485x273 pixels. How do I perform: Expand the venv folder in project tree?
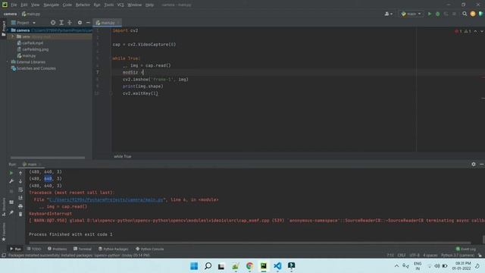pyautogui.click(x=13, y=36)
